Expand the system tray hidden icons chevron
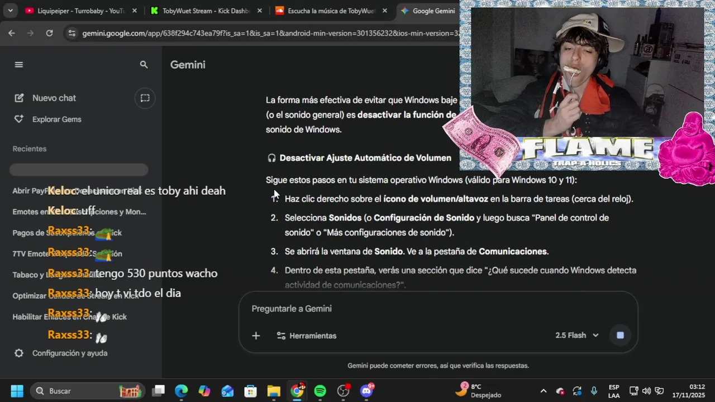Image resolution: width=715 pixels, height=402 pixels. [x=543, y=391]
